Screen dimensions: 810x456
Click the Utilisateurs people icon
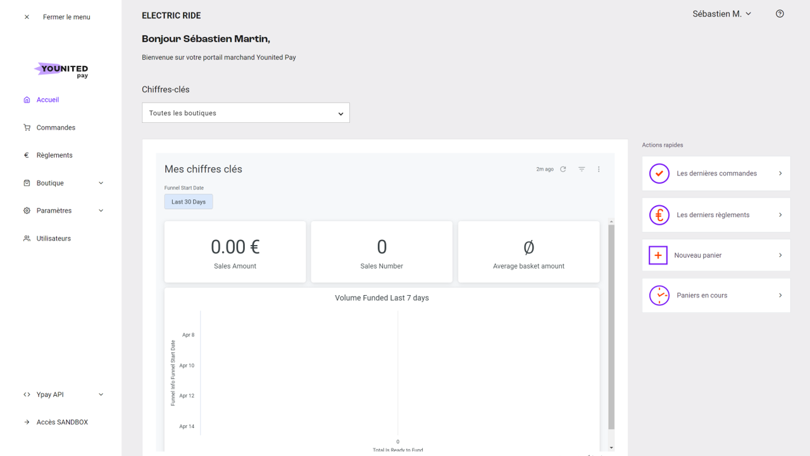point(27,239)
